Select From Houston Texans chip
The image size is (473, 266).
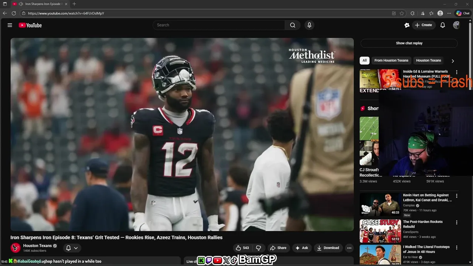391,61
